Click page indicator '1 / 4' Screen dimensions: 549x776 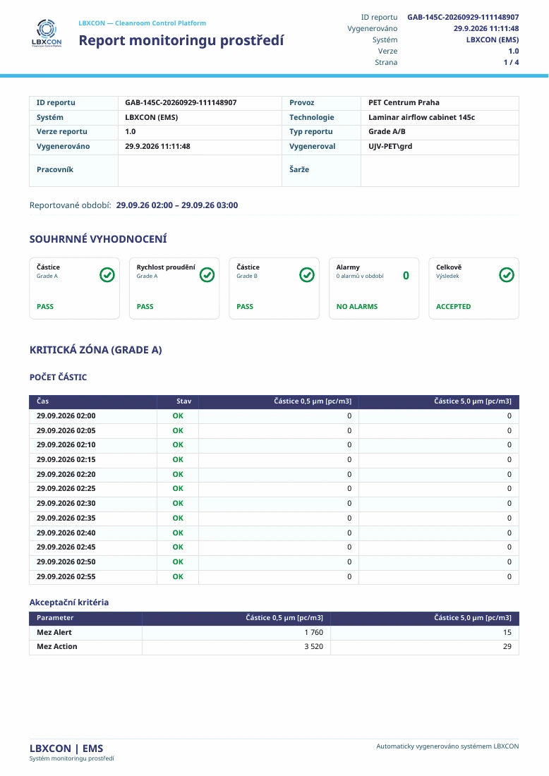click(511, 62)
